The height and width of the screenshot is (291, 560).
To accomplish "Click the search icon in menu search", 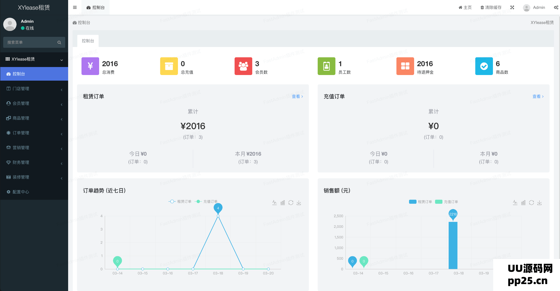I will click(59, 42).
